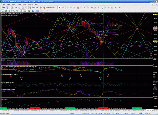Viewport: 158px width, 115px height.
Task: Select the horizontal line drawing tool
Action: tap(71, 8)
